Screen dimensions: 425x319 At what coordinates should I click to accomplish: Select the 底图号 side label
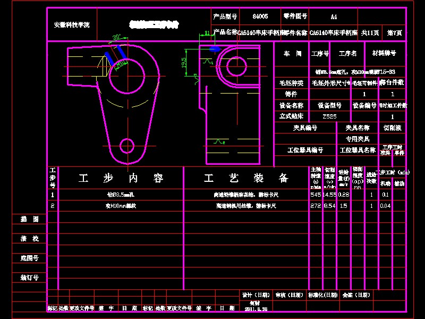click(x=30, y=258)
